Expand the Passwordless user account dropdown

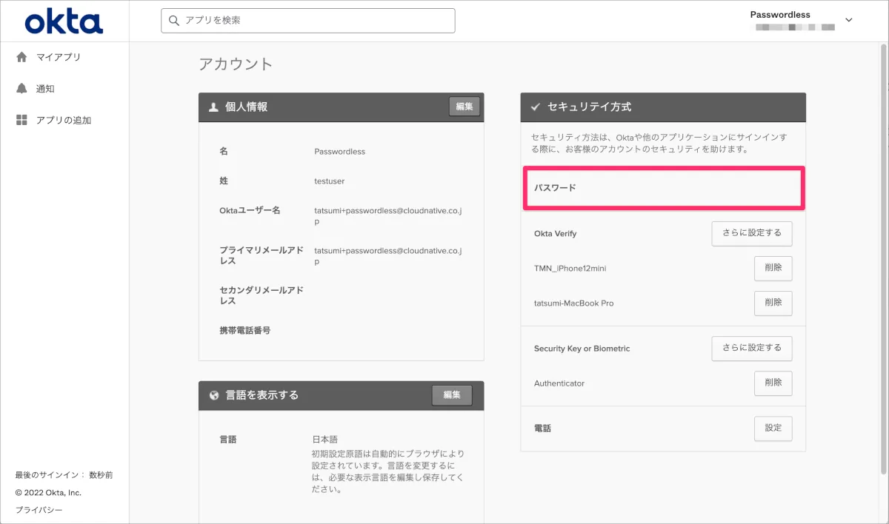click(849, 20)
